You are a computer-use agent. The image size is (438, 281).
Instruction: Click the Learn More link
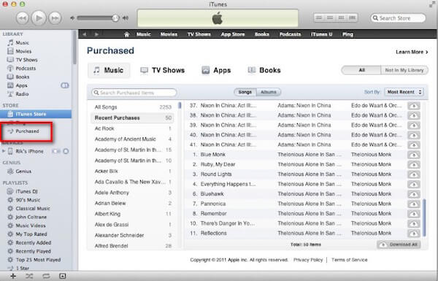(x=412, y=52)
